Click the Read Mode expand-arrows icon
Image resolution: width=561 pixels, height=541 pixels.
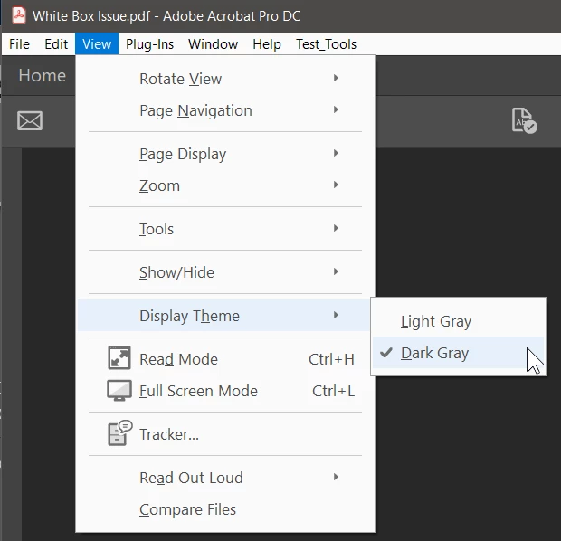pos(119,357)
